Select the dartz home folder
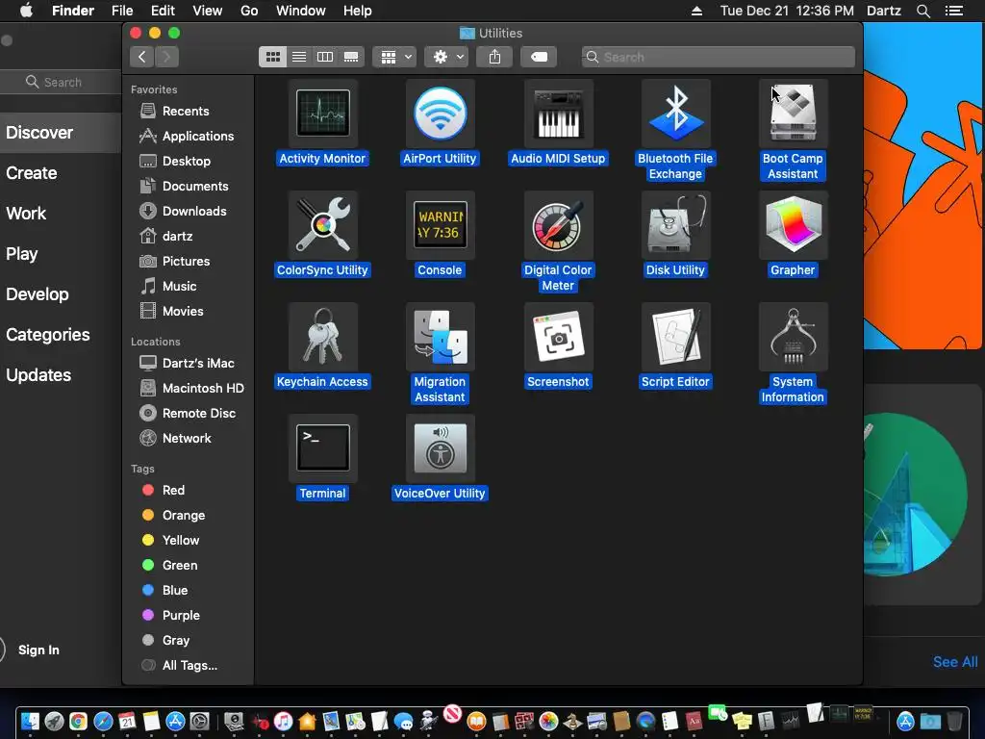The width and height of the screenshot is (985, 739). click(165, 237)
